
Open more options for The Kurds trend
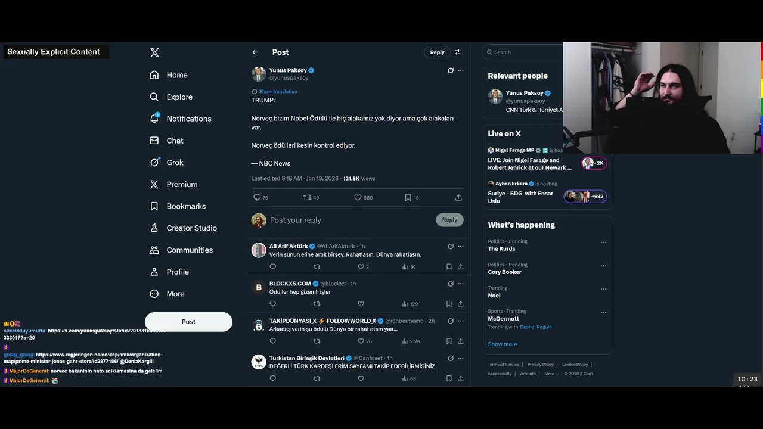point(603,243)
